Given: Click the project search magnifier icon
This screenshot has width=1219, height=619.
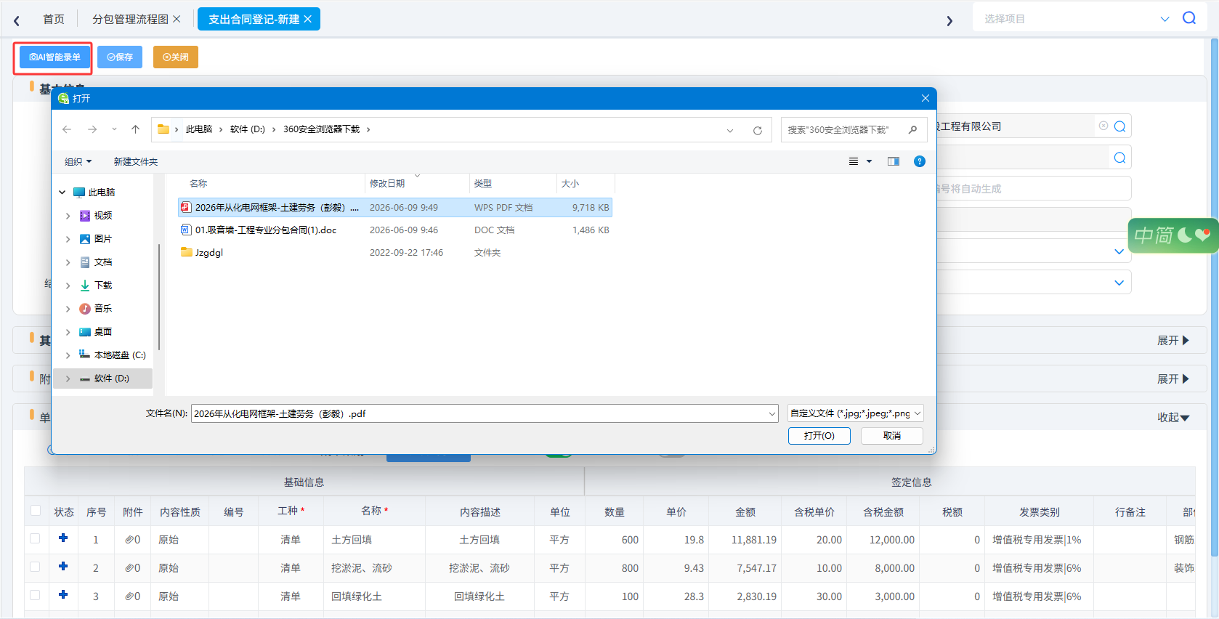Looking at the screenshot, I should pyautogui.click(x=1189, y=18).
